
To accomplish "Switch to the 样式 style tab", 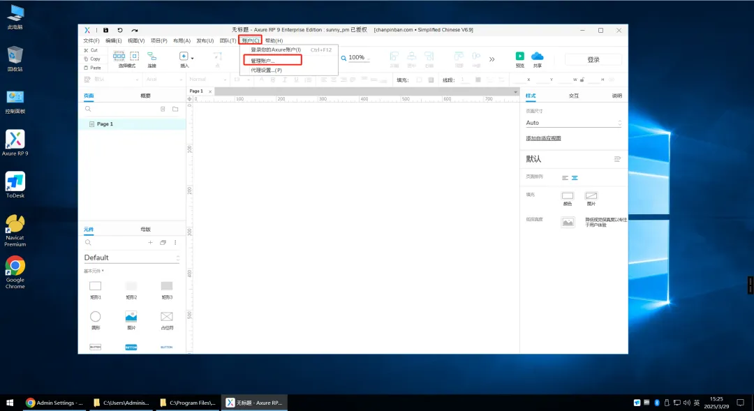I will pos(531,96).
